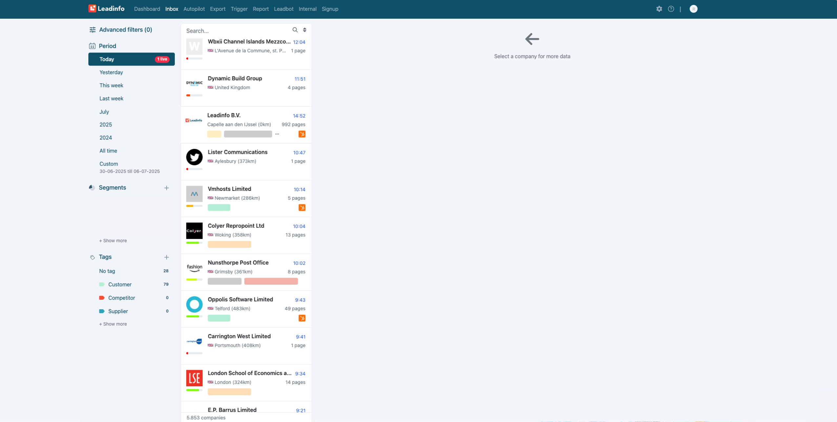Open the user avatar menu
837x422 pixels.
point(693,9)
